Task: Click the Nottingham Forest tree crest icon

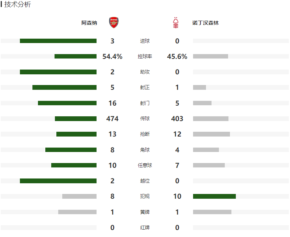Action: pyautogui.click(x=175, y=22)
